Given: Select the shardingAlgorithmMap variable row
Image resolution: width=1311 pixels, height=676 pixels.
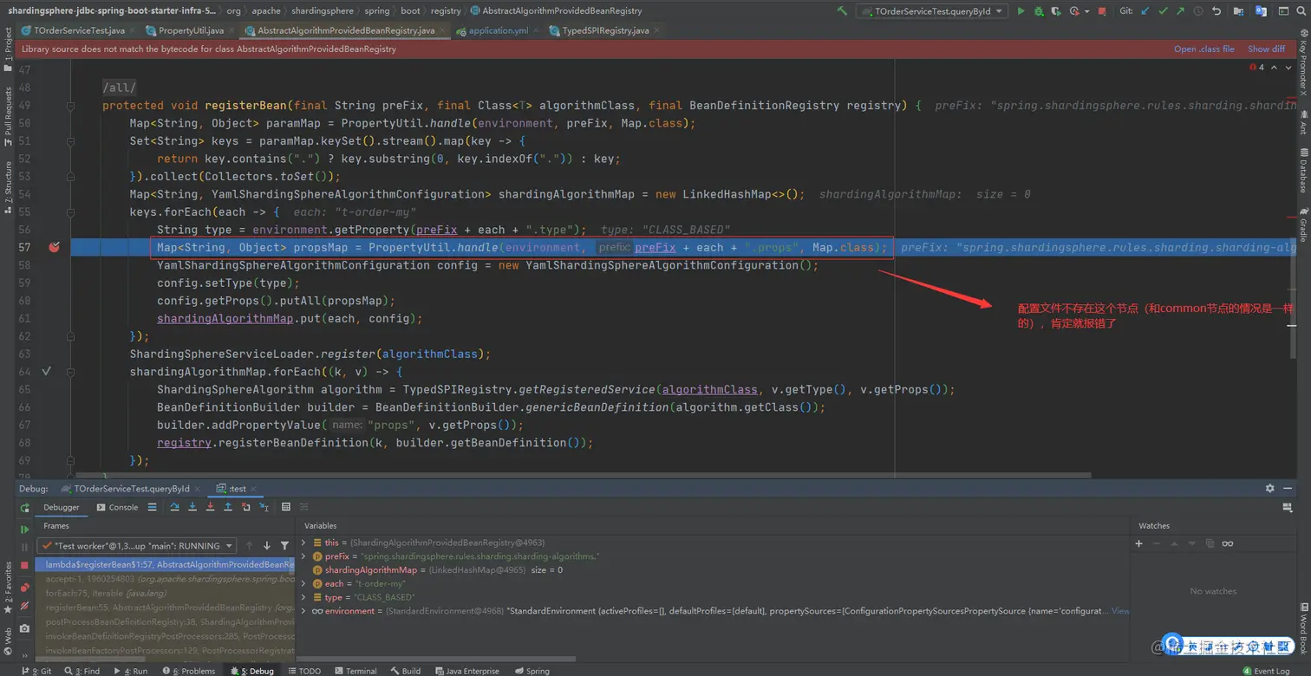Looking at the screenshot, I should point(715,569).
